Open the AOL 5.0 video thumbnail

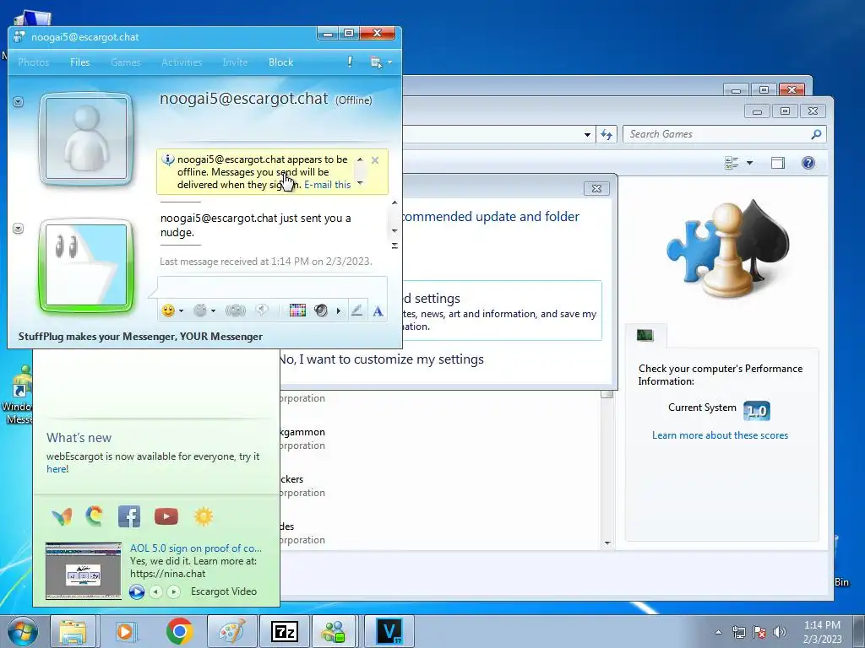[84, 571]
